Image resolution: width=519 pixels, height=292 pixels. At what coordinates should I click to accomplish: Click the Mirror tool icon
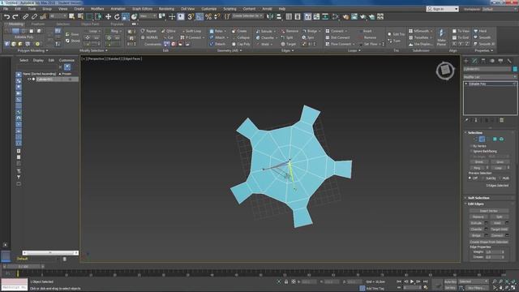click(x=270, y=16)
